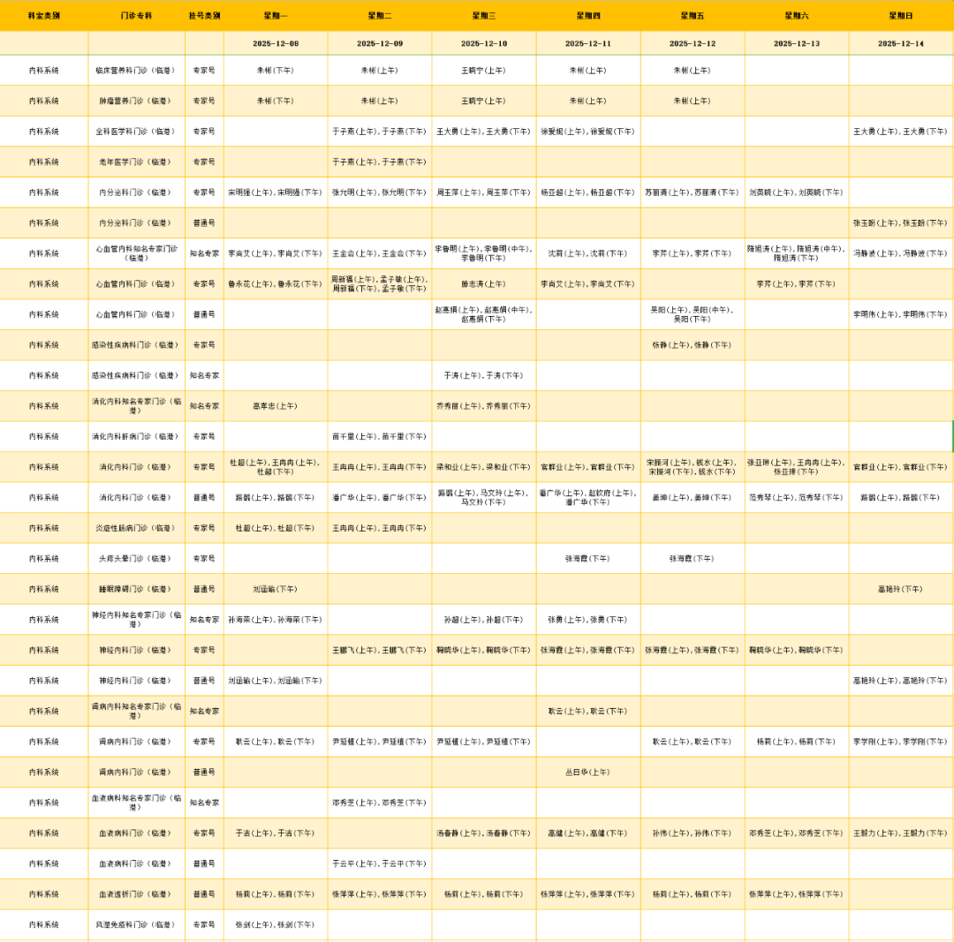Select the 老年医学门诊（临港） clinic cell
Viewport: 954px width, 942px height.
(136, 162)
